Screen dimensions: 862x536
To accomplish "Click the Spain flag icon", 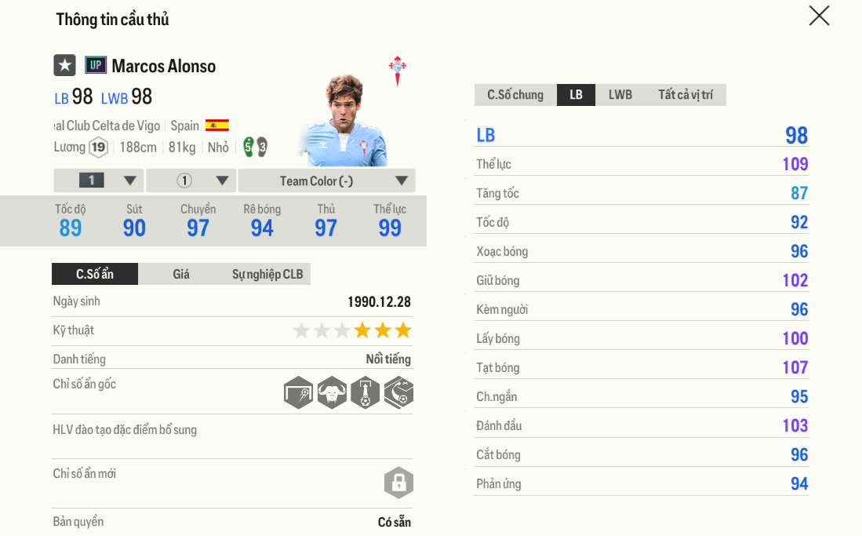I will click(x=219, y=125).
